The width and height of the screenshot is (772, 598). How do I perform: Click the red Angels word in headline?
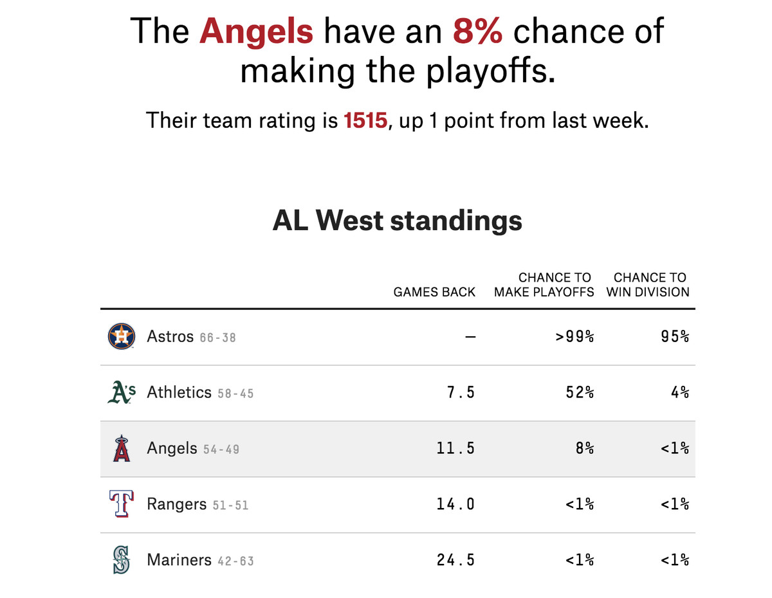[x=256, y=30]
